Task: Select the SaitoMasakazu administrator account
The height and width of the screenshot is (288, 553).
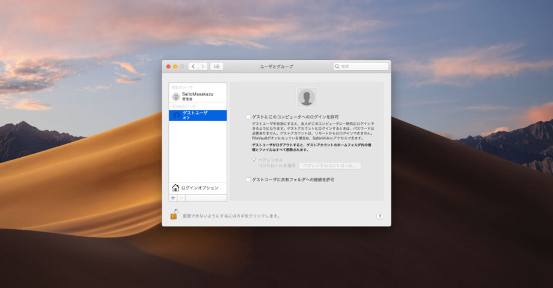Action: tap(198, 97)
